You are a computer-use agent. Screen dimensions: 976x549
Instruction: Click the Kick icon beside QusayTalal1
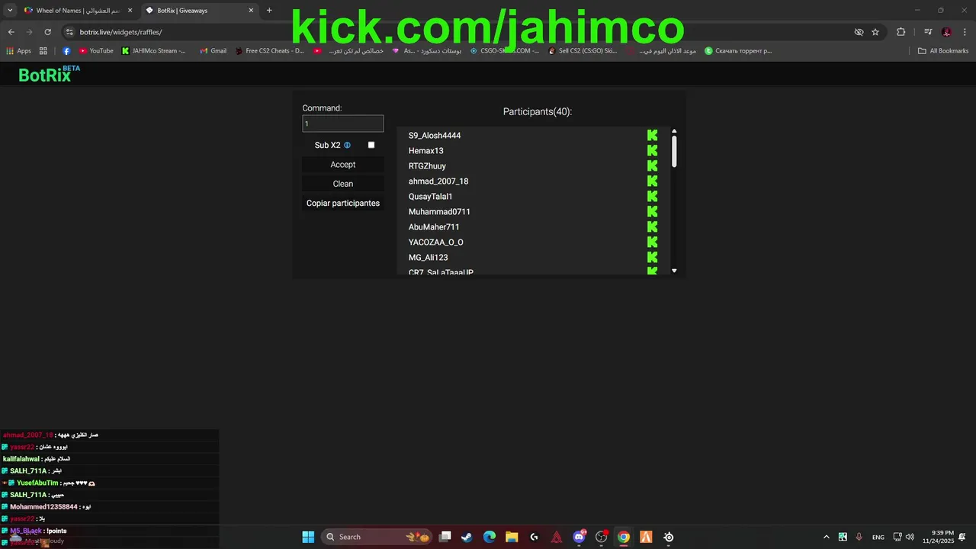click(x=652, y=196)
